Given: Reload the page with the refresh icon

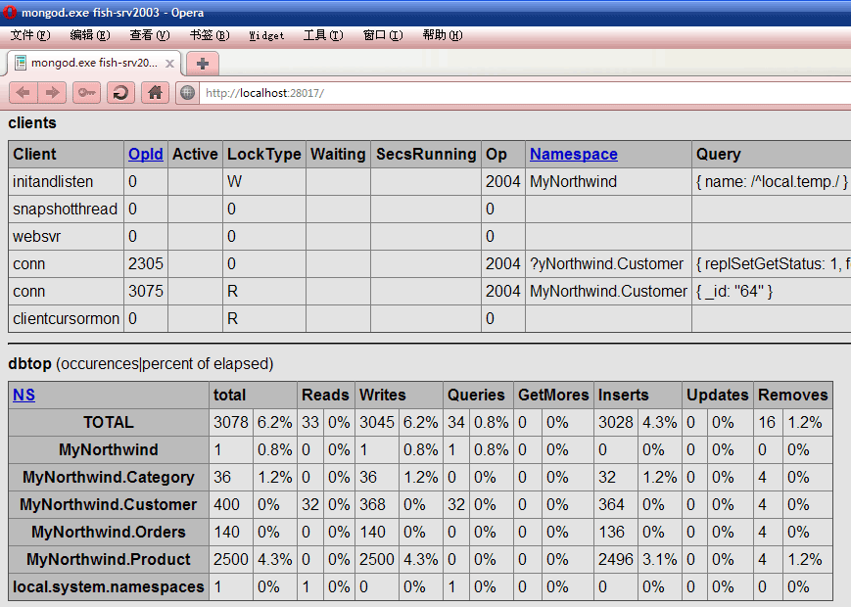Looking at the screenshot, I should click(x=120, y=93).
